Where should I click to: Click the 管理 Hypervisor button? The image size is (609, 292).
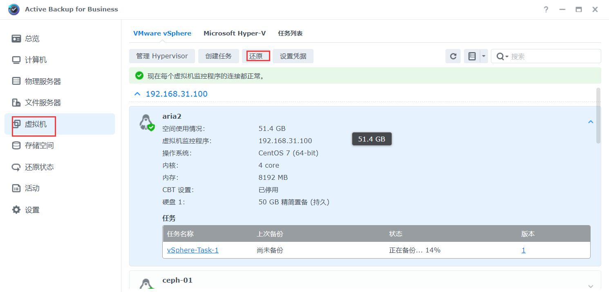(x=162, y=56)
